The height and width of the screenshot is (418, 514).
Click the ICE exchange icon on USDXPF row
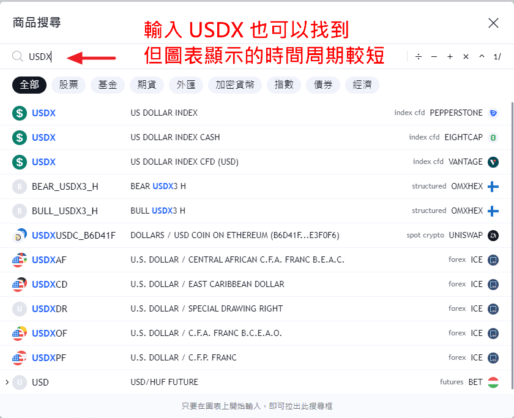point(493,357)
